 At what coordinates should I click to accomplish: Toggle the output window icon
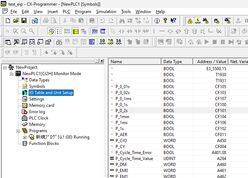(16, 42)
